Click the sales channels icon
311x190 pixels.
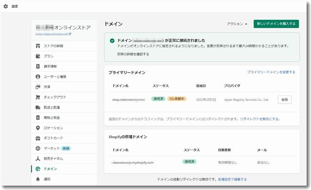(x=38, y=158)
